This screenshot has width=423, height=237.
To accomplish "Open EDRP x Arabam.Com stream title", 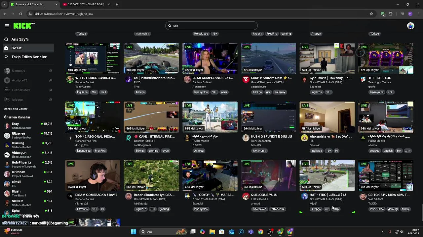I will point(271,78).
